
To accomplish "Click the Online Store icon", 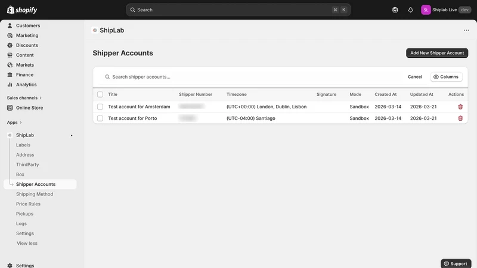I will point(10,108).
